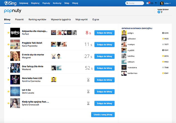Open the kuba user dropdown menu
Image resolution: width=176 pixels, height=123 pixels.
(166, 3)
